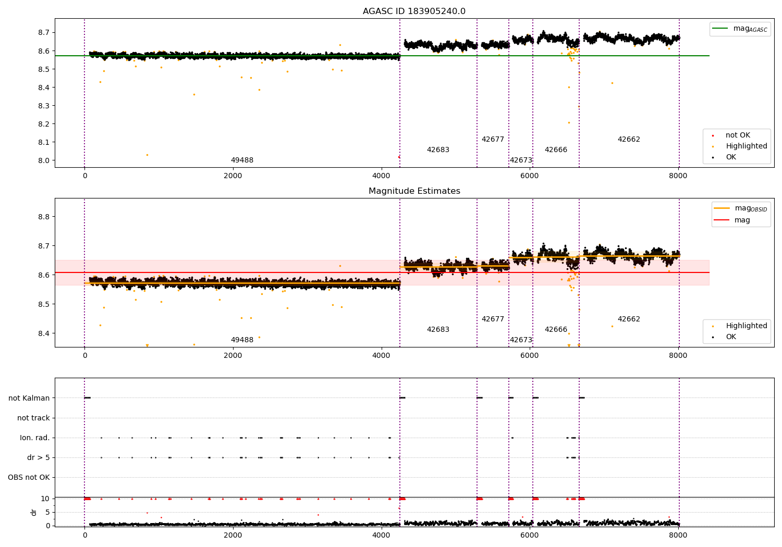Image resolution: width=782 pixels, height=547 pixels.
Task: Click the 49488 label in Magnitude Estimates plot
Action: click(242, 340)
